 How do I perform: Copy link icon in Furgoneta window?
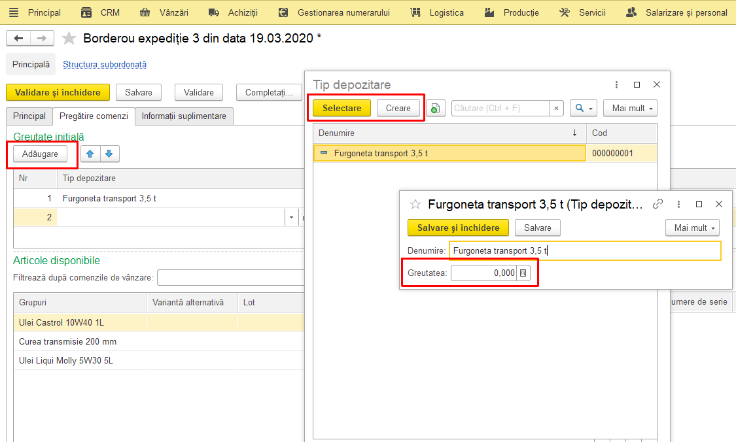pos(657,204)
